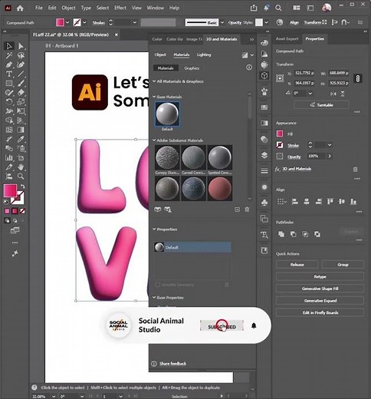The height and width of the screenshot is (399, 371).
Task: Open rotation angle dropdown in Transform
Action: pos(310,94)
